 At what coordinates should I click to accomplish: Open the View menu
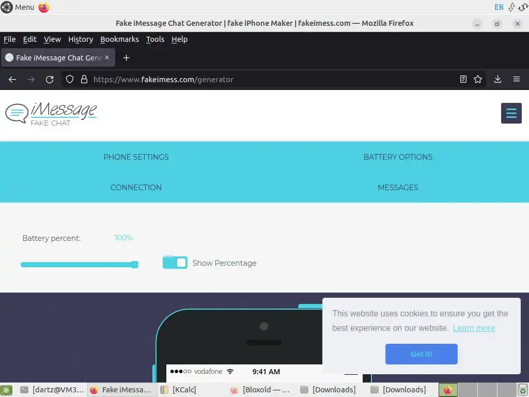[x=52, y=39]
